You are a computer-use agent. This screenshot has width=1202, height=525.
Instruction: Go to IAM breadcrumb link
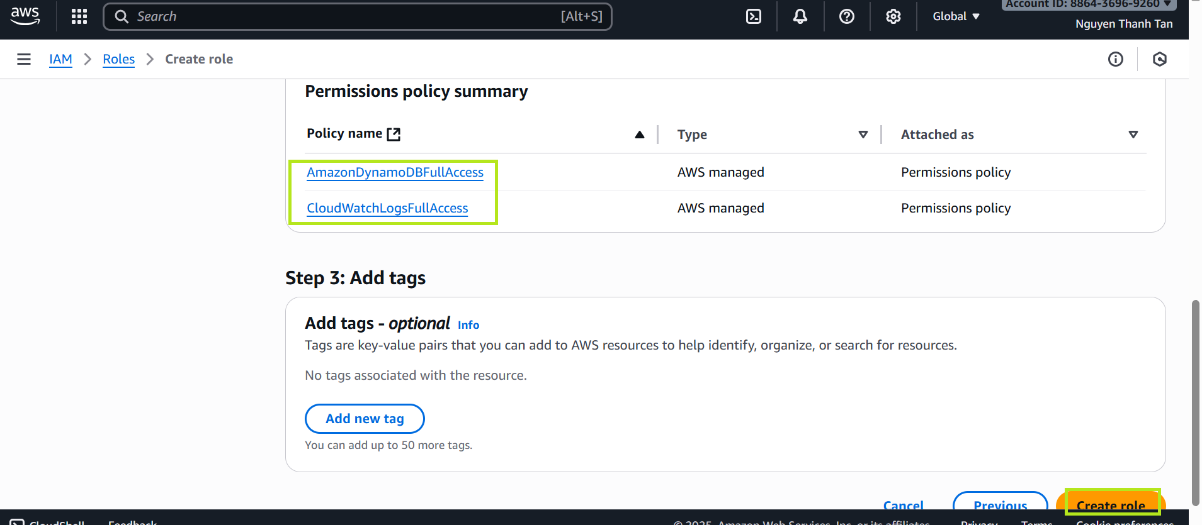60,59
